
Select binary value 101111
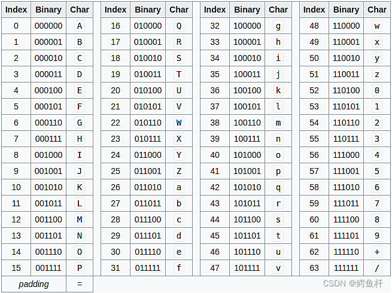coord(247,268)
